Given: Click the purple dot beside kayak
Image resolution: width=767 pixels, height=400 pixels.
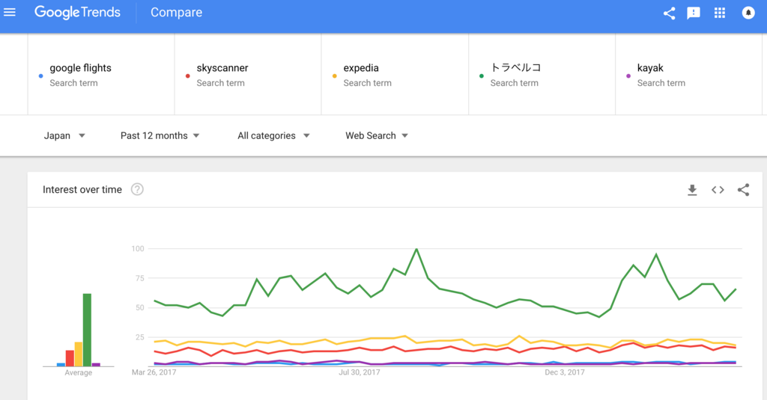Looking at the screenshot, I should point(628,76).
